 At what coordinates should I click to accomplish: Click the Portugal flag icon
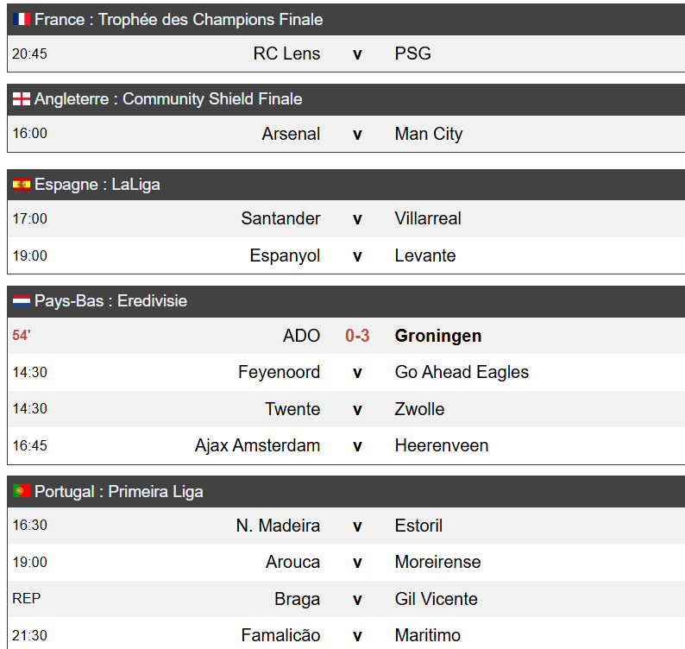22,491
